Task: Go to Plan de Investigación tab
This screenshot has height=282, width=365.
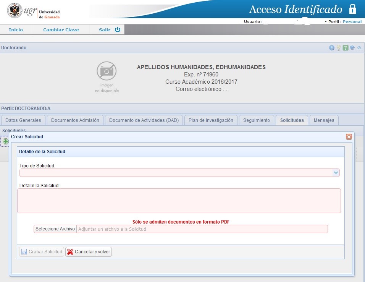Action: (x=211, y=120)
